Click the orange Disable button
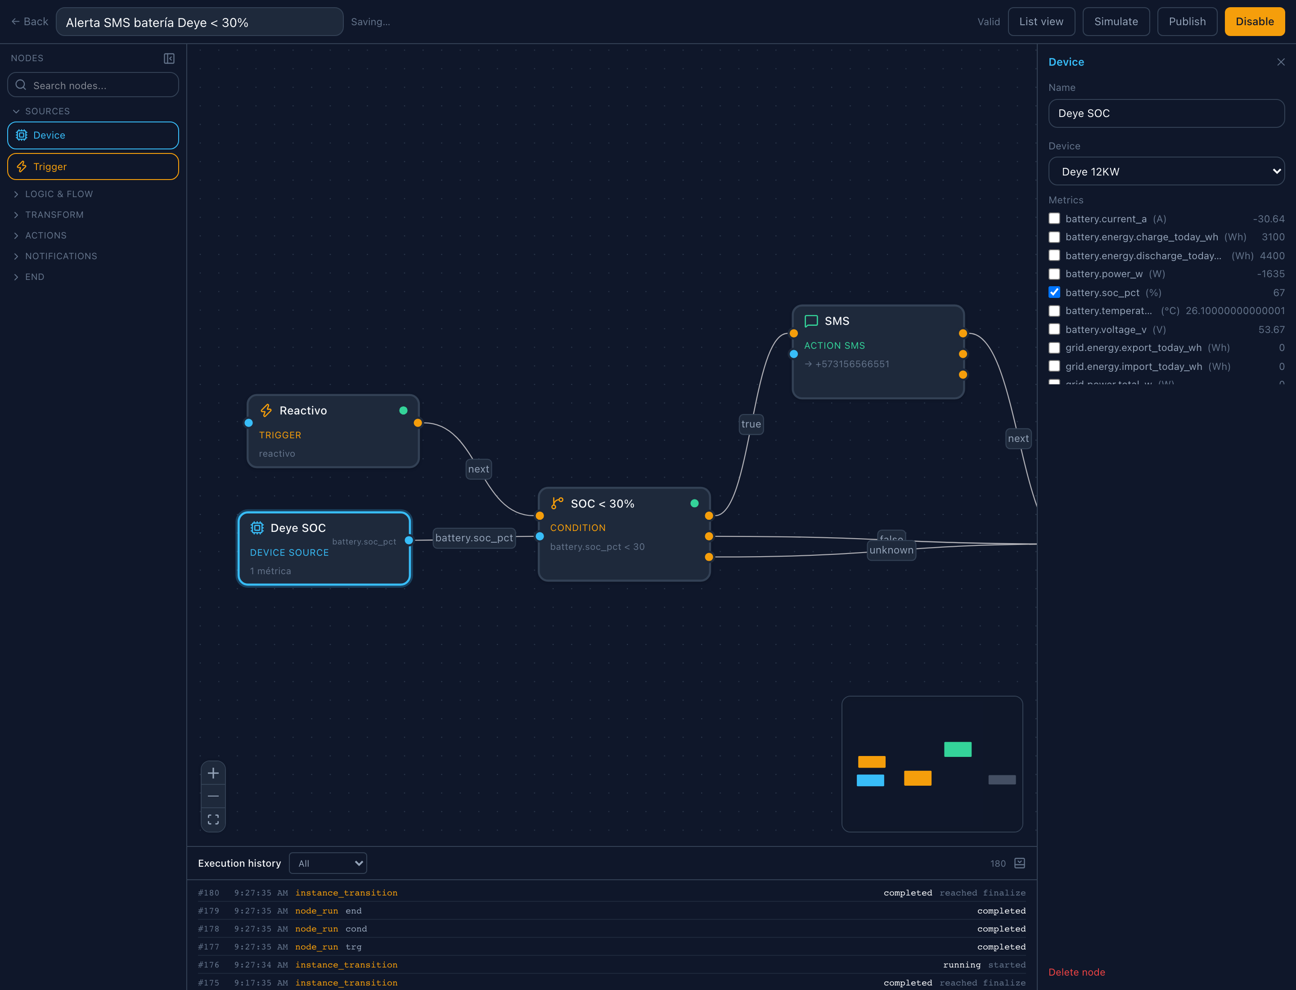1296x990 pixels. 1255,22
